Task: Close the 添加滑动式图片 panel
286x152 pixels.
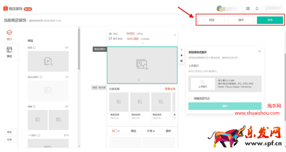Action: 259,51
